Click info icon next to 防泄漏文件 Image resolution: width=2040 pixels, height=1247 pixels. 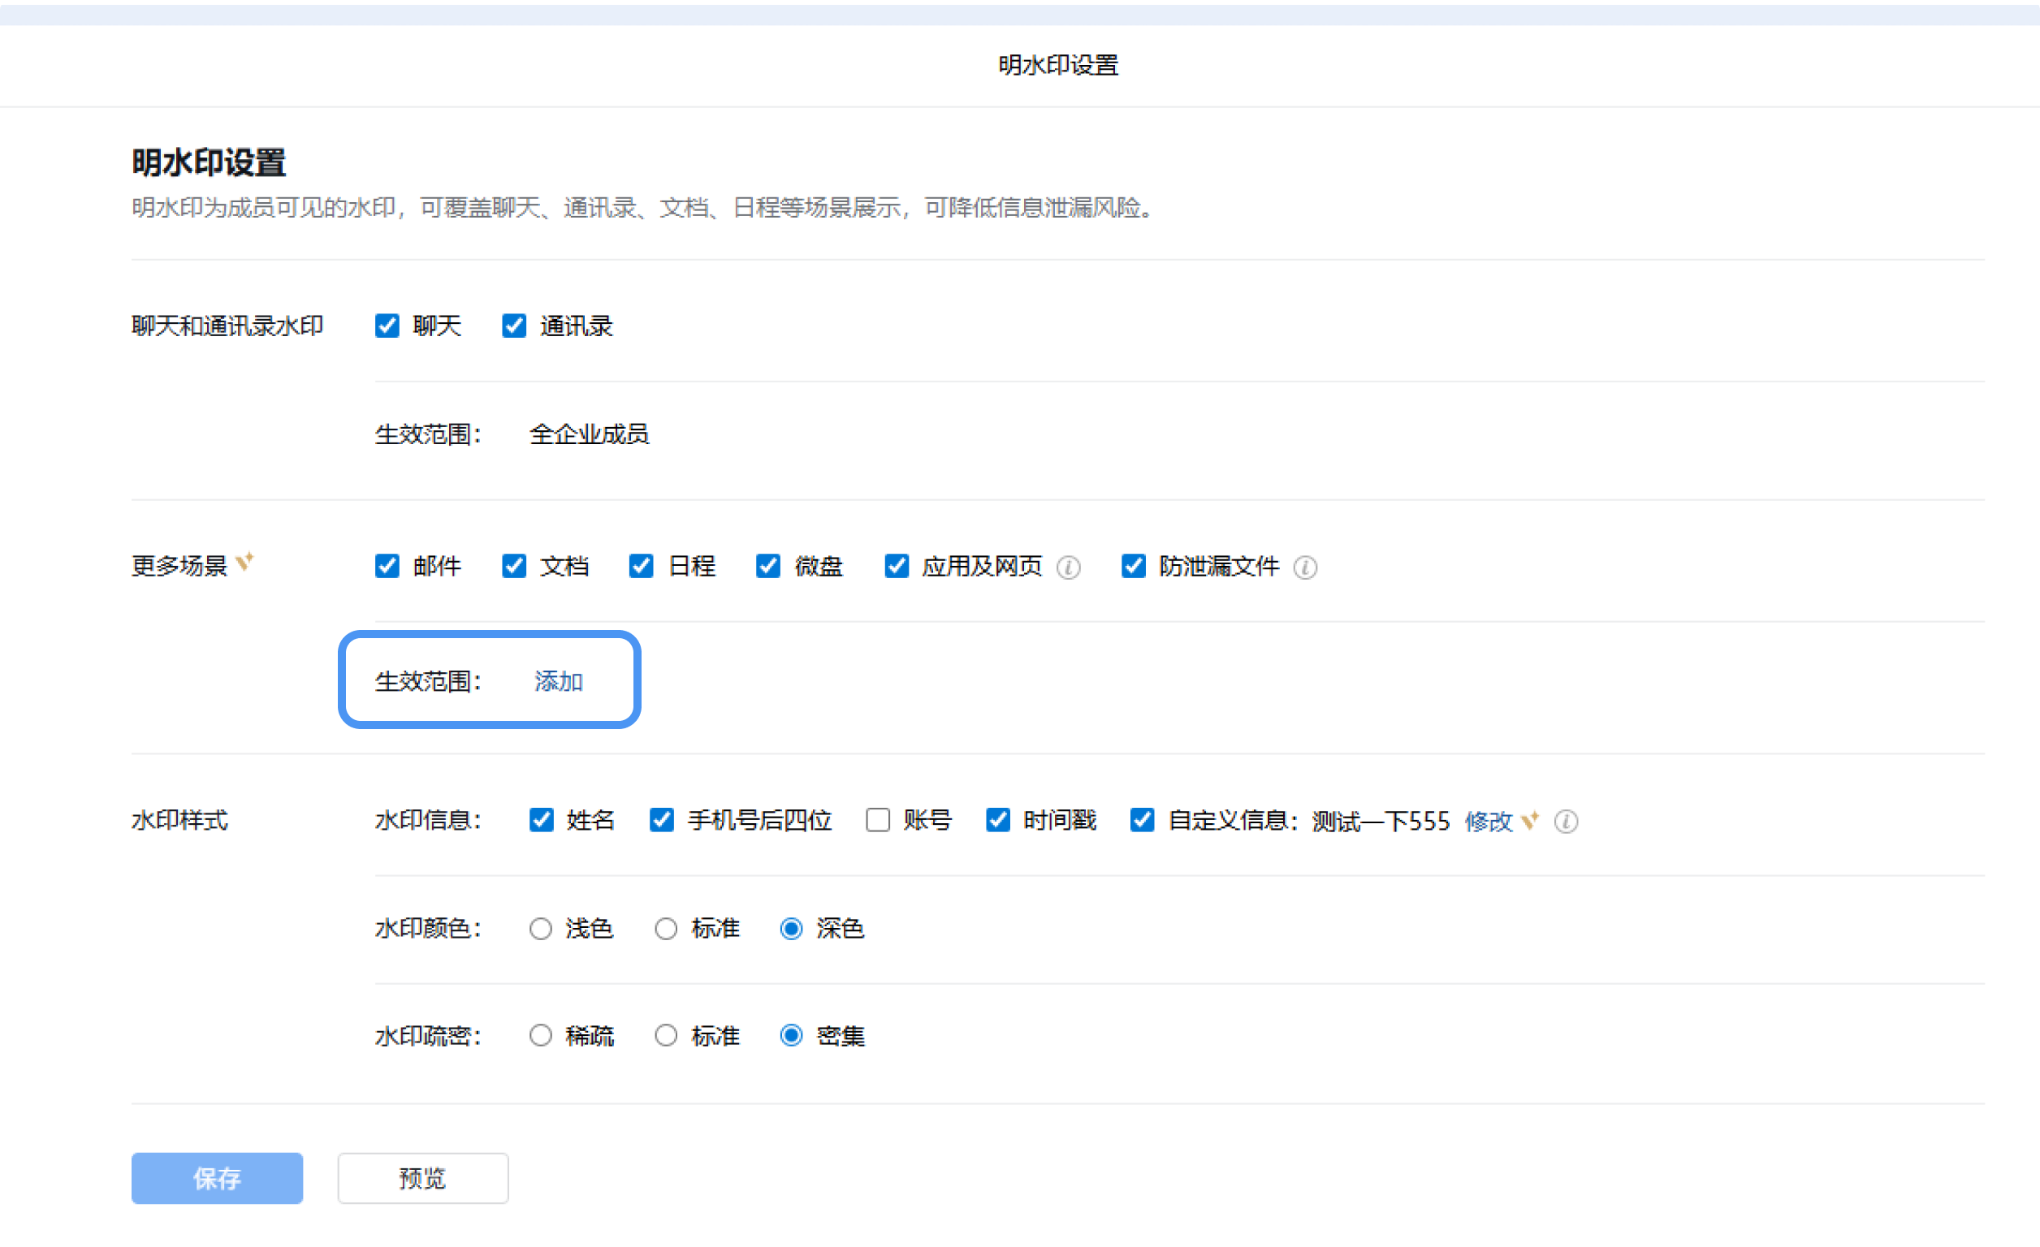point(1306,567)
